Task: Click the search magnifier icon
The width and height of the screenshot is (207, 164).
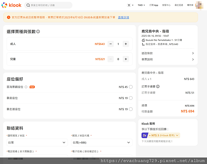Action: [x=28, y=5]
